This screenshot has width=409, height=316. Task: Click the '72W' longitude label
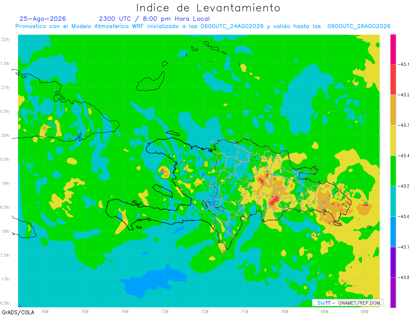(x=204, y=311)
